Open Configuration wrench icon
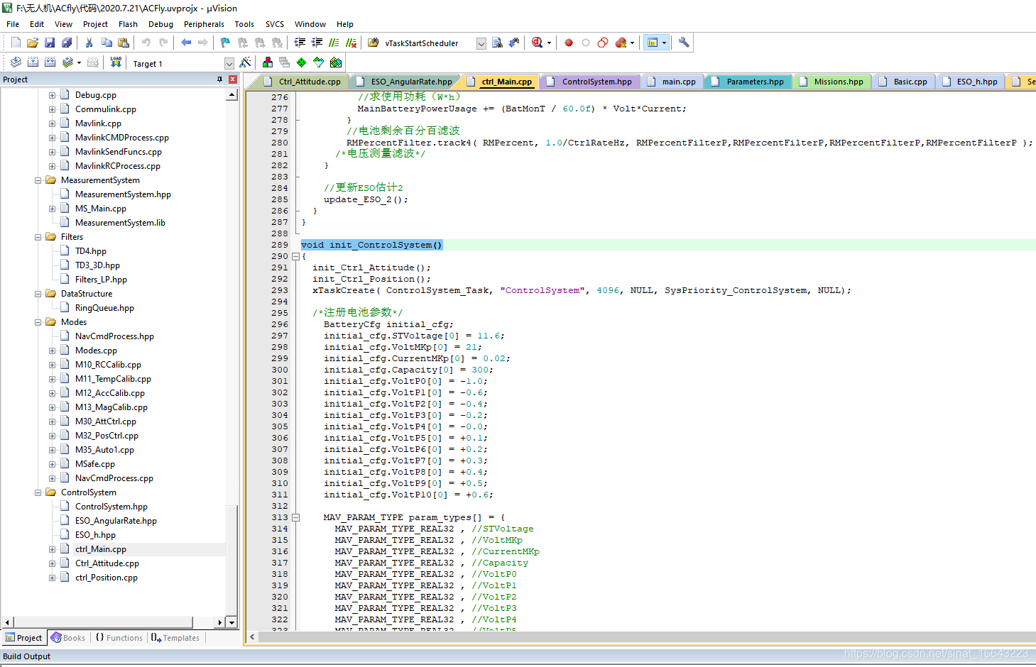The width and height of the screenshot is (1036, 667). (x=683, y=43)
